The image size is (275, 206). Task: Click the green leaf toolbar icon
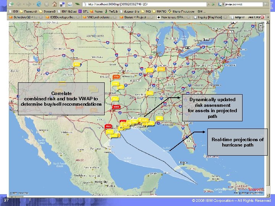77,4
